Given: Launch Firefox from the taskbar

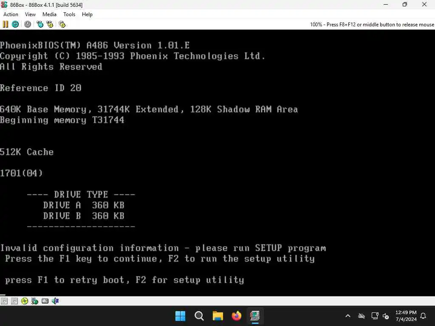Looking at the screenshot, I should tap(236, 316).
